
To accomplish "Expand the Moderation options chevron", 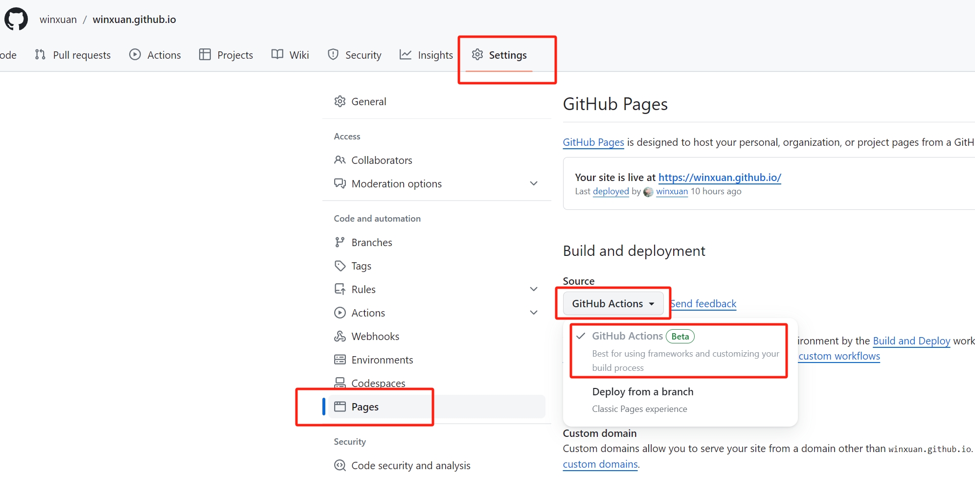I will [534, 183].
